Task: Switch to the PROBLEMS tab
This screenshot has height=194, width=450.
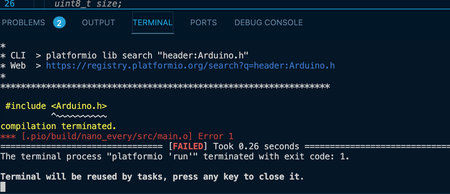Action: 24,22
